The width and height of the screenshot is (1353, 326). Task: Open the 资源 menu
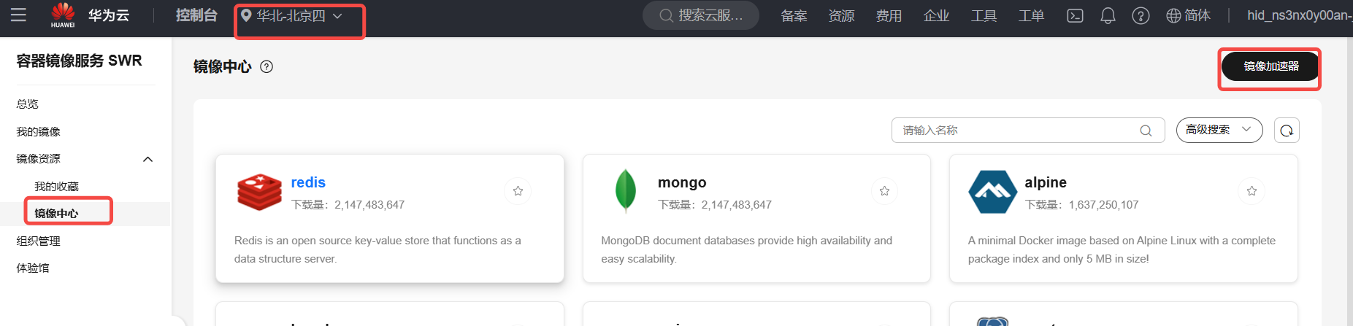pyautogui.click(x=841, y=16)
